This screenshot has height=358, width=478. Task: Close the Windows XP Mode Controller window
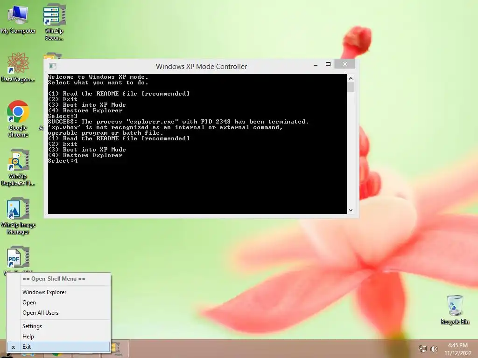coord(345,64)
